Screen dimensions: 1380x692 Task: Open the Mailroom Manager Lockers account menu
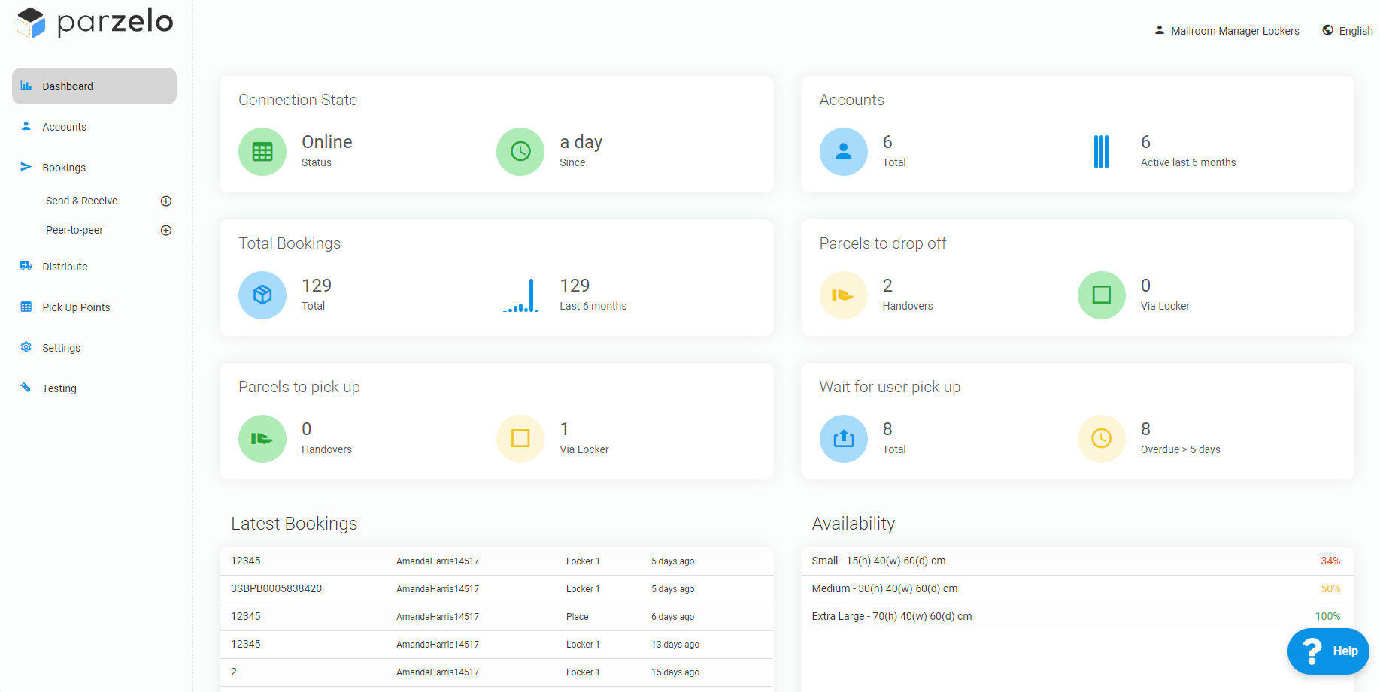[1226, 30]
